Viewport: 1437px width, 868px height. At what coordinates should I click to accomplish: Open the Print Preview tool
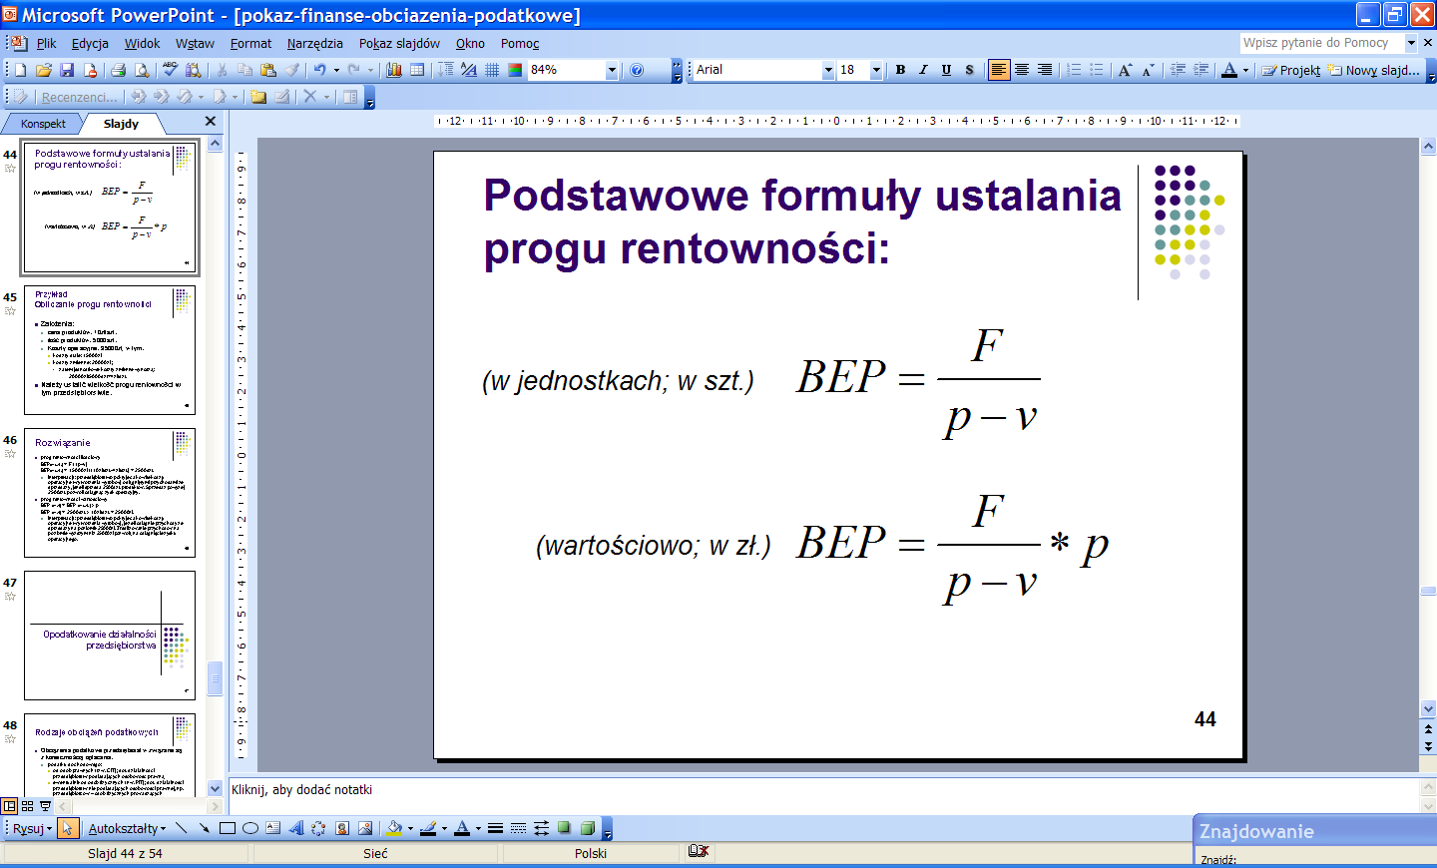(142, 70)
